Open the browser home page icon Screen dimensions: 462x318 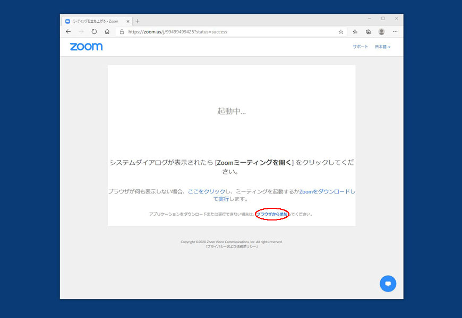click(107, 31)
